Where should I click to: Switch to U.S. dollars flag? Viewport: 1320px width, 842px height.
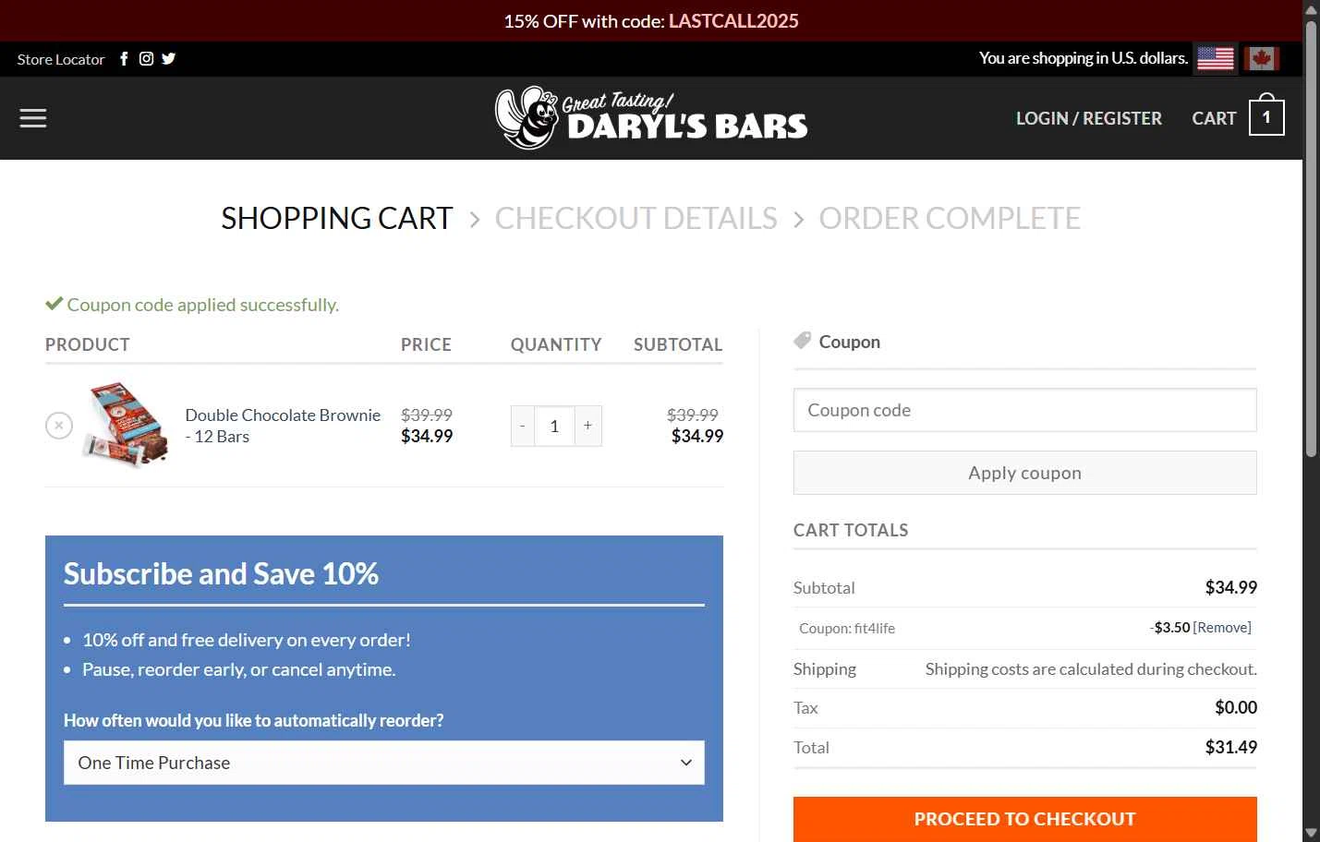coord(1215,58)
